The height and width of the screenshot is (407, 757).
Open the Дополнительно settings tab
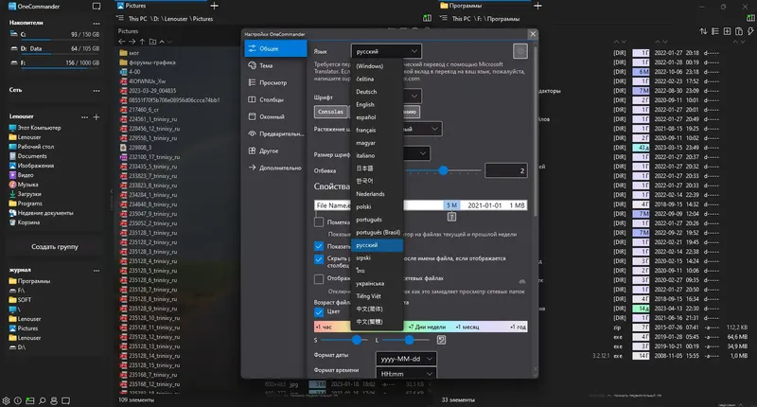(275, 168)
